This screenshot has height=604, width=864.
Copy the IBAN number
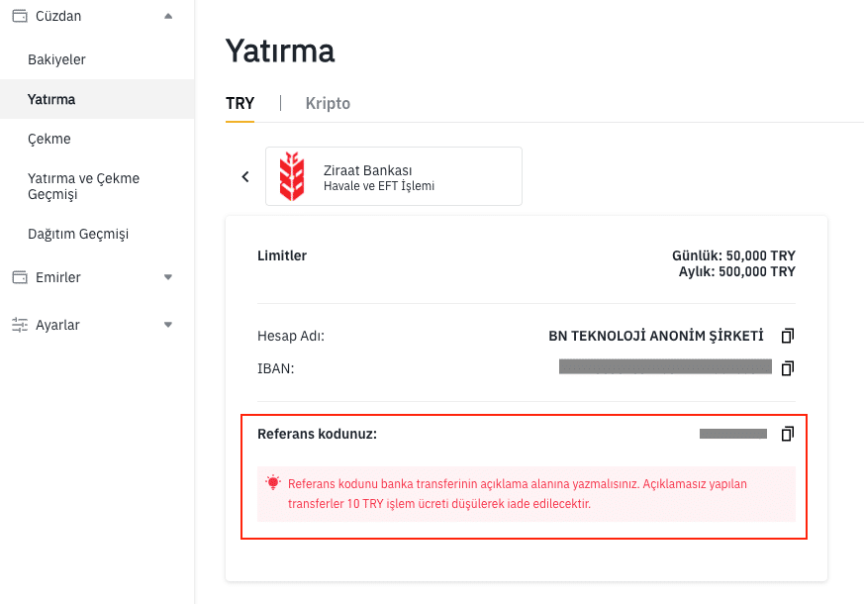pyautogui.click(x=788, y=368)
